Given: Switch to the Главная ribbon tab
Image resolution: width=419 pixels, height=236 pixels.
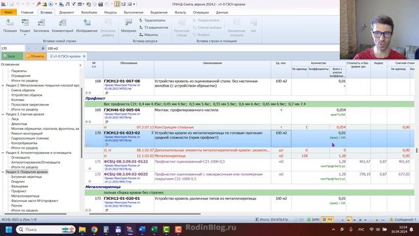Looking at the screenshot, I should (x=27, y=12).
